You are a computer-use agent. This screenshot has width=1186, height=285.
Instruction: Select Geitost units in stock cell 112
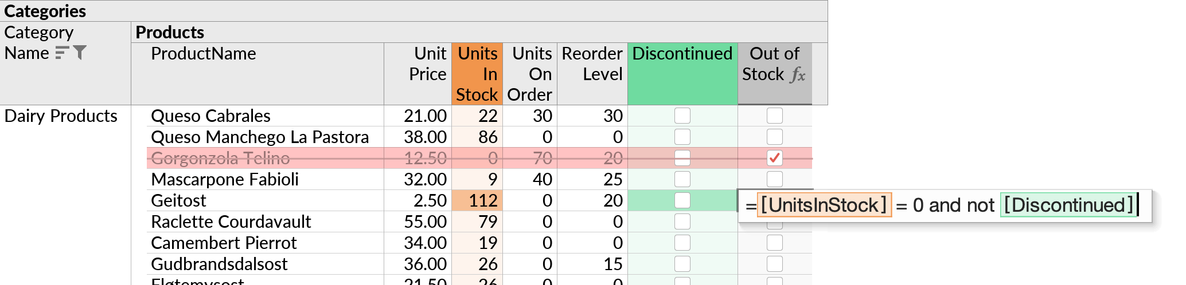click(477, 200)
